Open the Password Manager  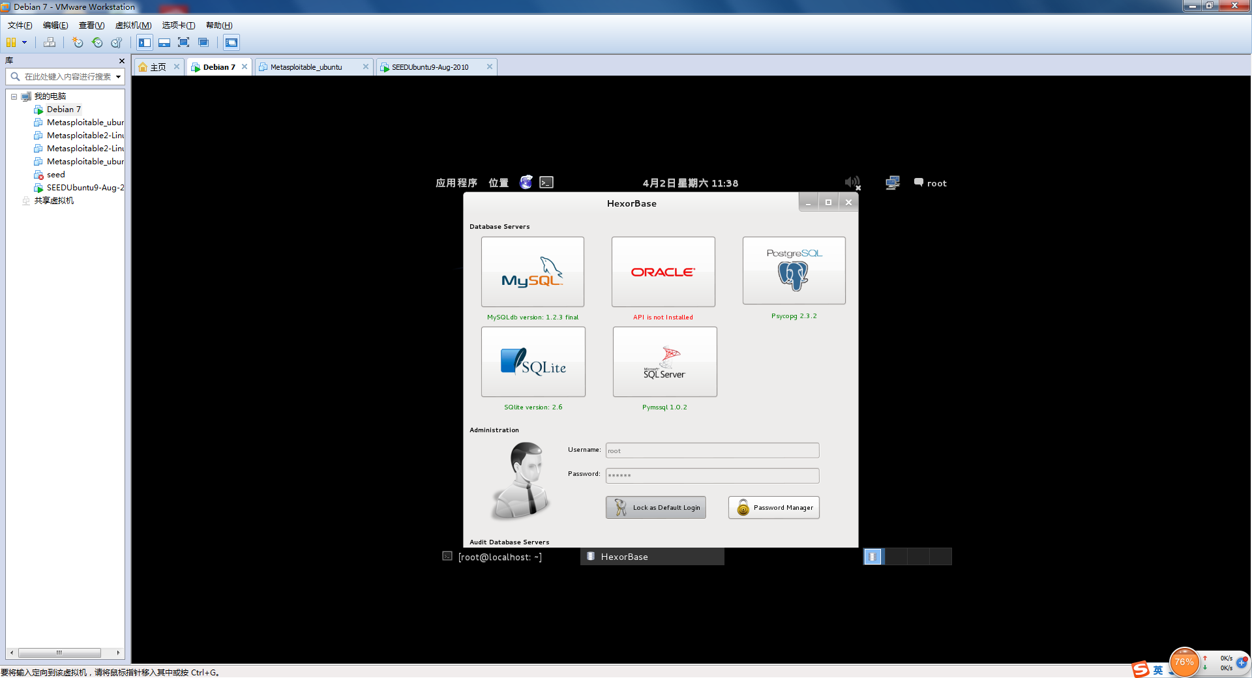point(774,508)
